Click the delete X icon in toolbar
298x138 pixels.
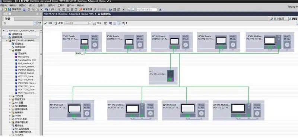point(42,9)
